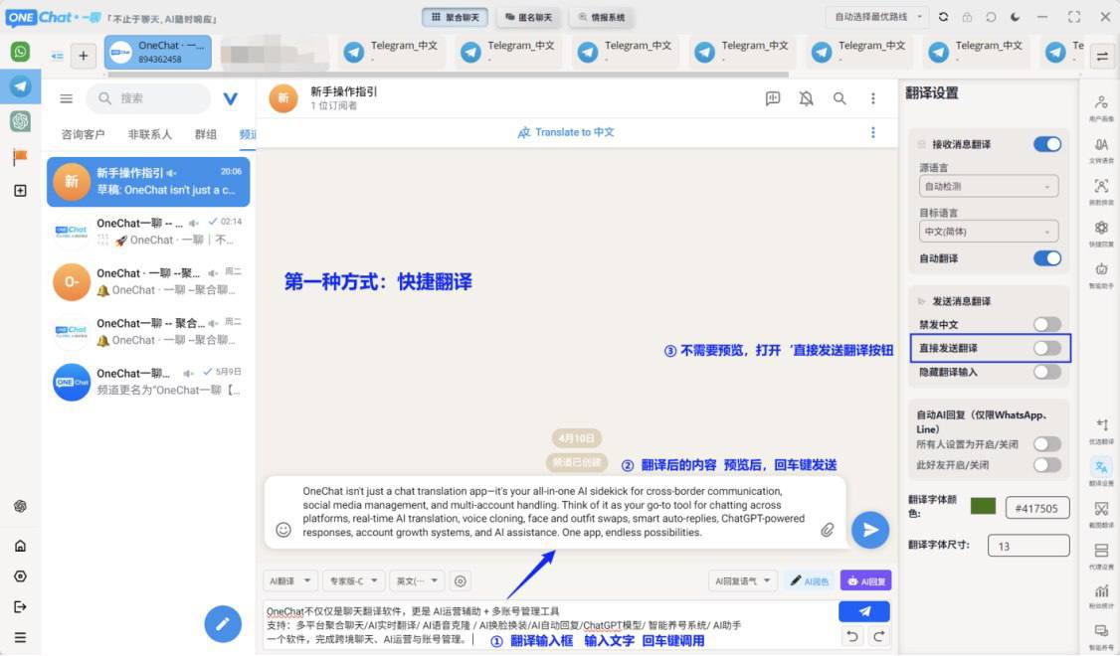
Task: Toggle 此好友开启/关闭 switch
Action: click(1047, 465)
